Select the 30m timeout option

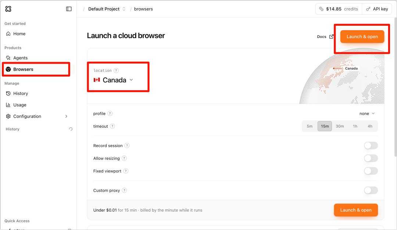[340, 126]
